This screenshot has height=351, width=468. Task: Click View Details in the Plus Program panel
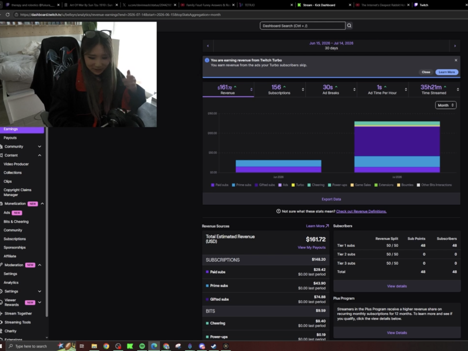click(x=397, y=333)
